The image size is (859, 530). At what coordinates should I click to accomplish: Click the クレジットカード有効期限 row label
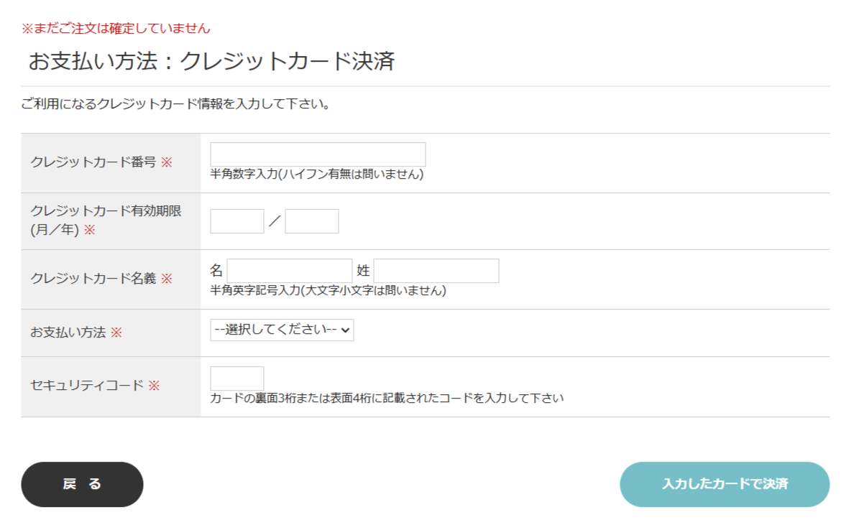(x=106, y=211)
